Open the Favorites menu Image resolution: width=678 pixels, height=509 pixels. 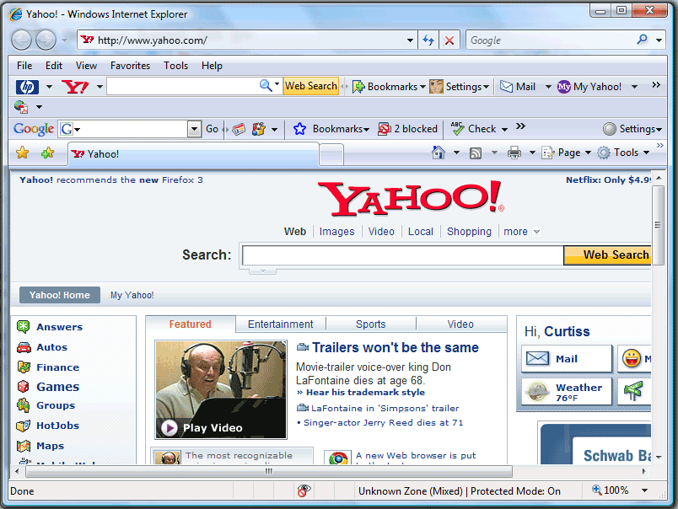130,66
